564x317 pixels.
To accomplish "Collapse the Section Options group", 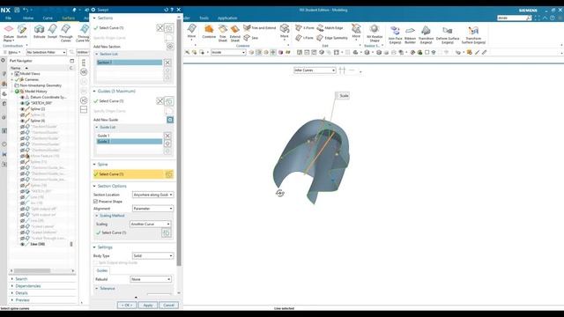I will pyautogui.click(x=94, y=186).
